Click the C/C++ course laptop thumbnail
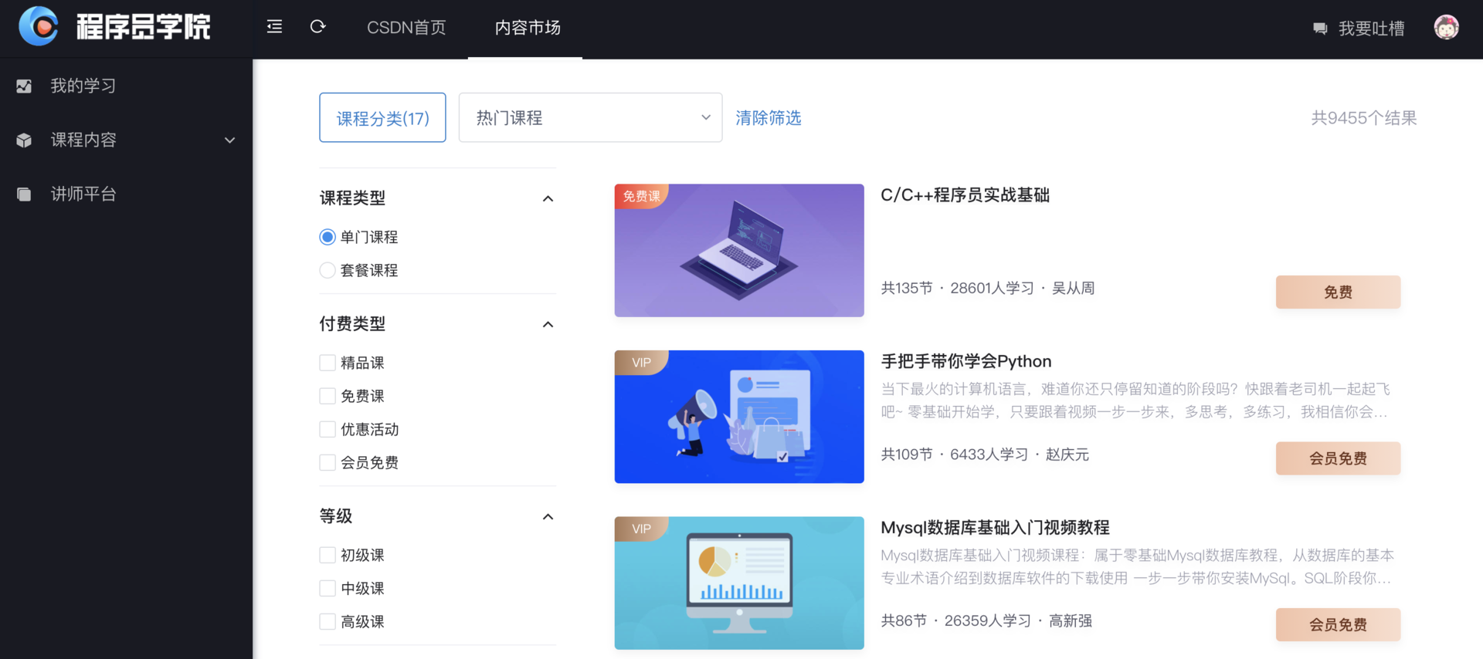This screenshot has height=659, width=1483. coord(739,250)
